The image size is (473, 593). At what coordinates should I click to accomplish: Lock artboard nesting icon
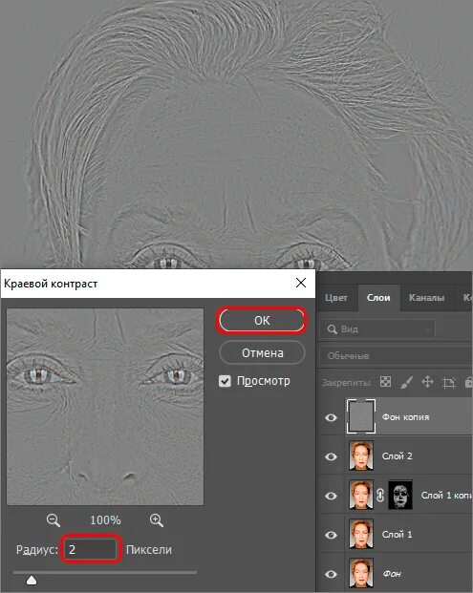tap(449, 382)
